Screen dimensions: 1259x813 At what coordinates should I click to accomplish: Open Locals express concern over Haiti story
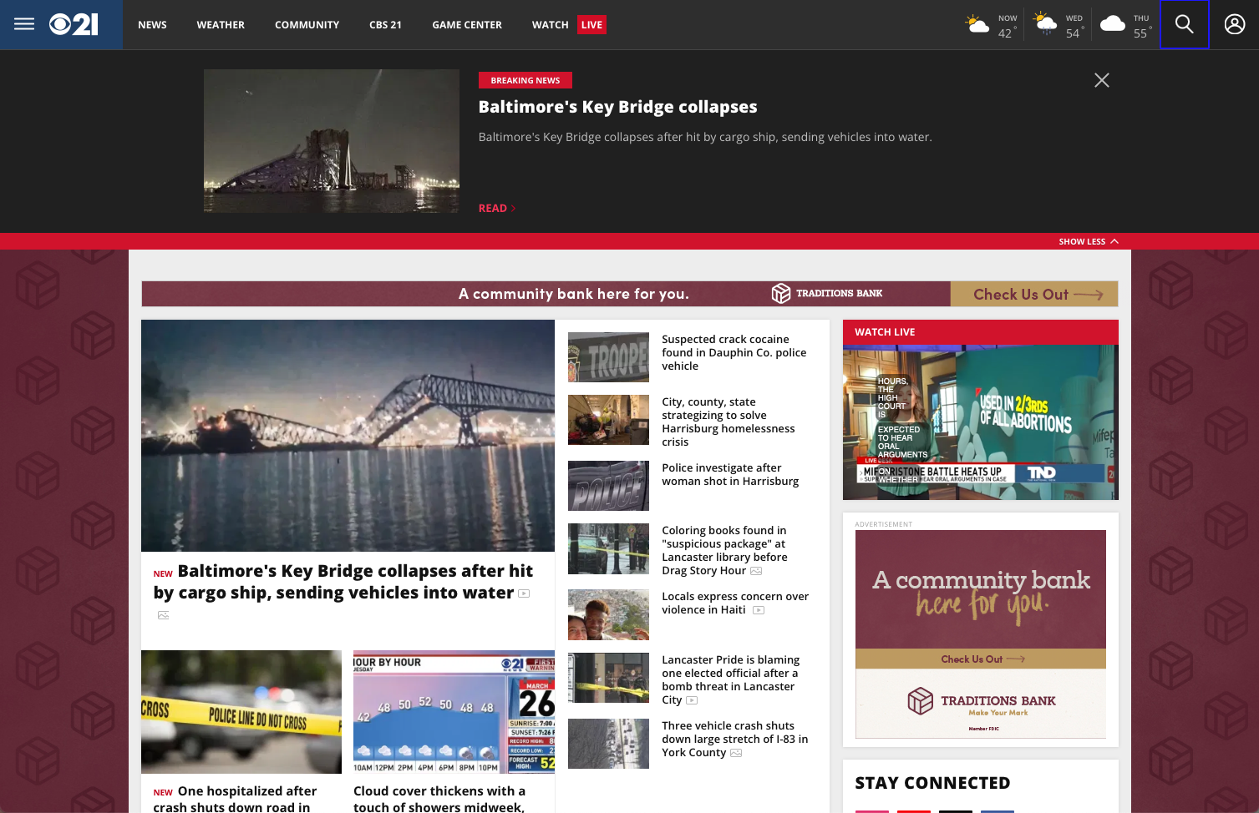click(x=735, y=603)
